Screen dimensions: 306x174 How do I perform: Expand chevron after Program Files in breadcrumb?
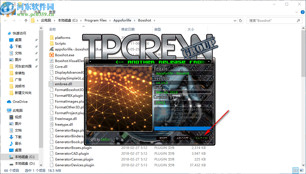tap(110, 20)
